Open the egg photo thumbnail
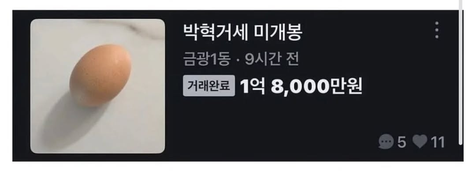476x189 pixels. click(98, 86)
